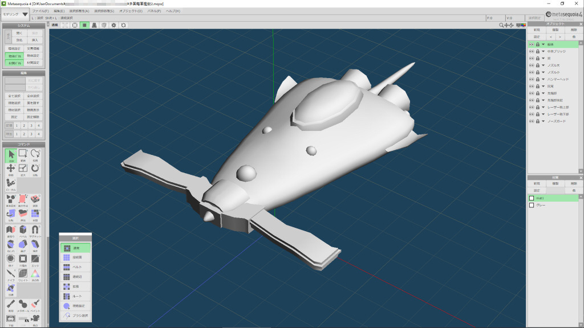Select the create face (面の生成) tool
This screenshot has height=328, width=584.
coord(23,201)
